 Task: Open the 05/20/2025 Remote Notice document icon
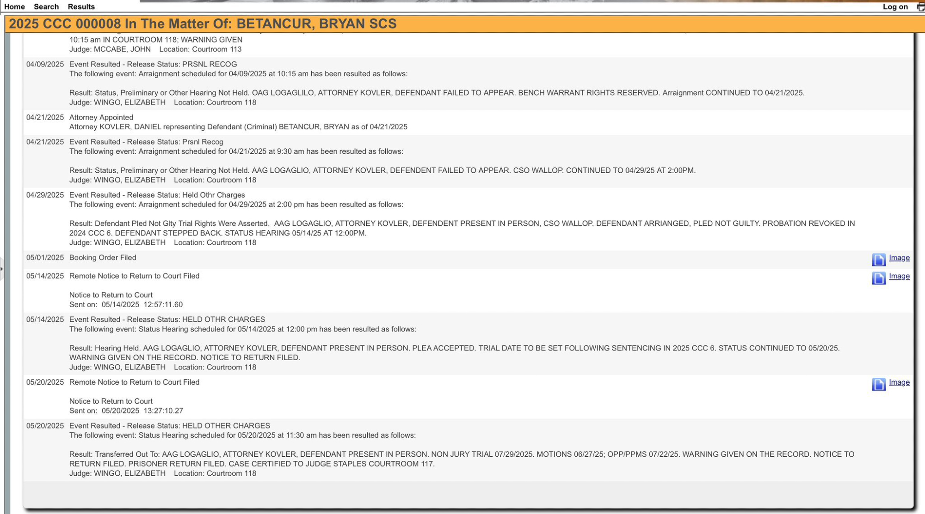[x=878, y=384]
